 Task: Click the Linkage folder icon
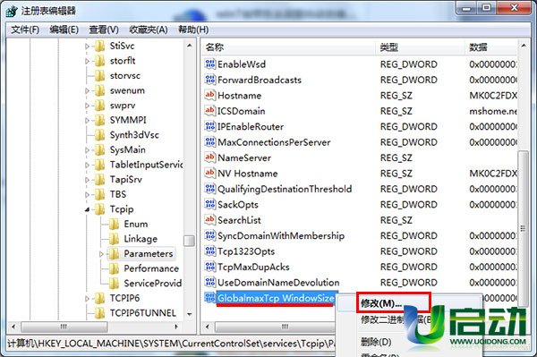(114, 239)
